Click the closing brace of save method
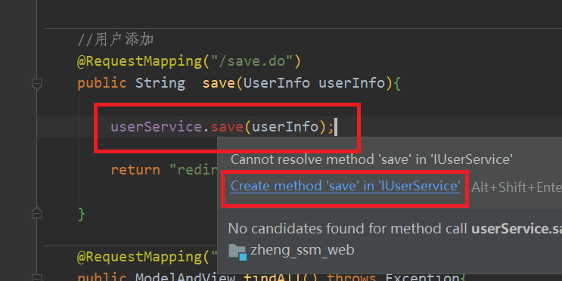562x281 pixels. 82,214
